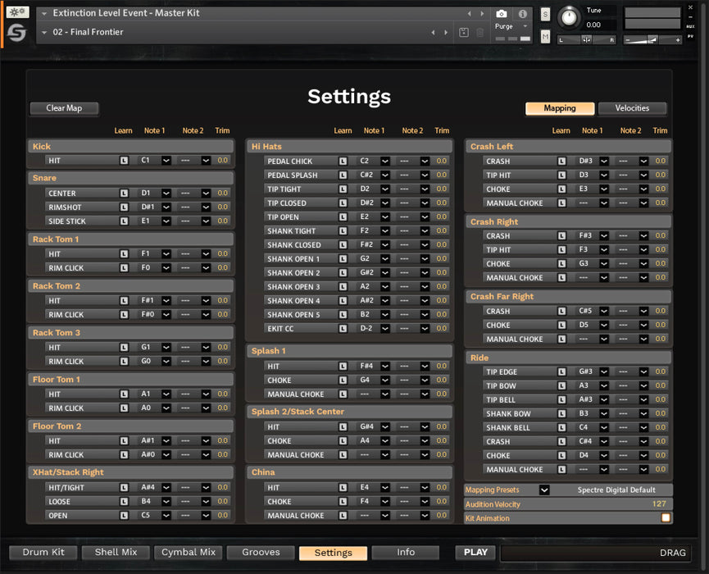Click the camera snapshot icon
Screen dimensions: 709x574
[501, 14]
